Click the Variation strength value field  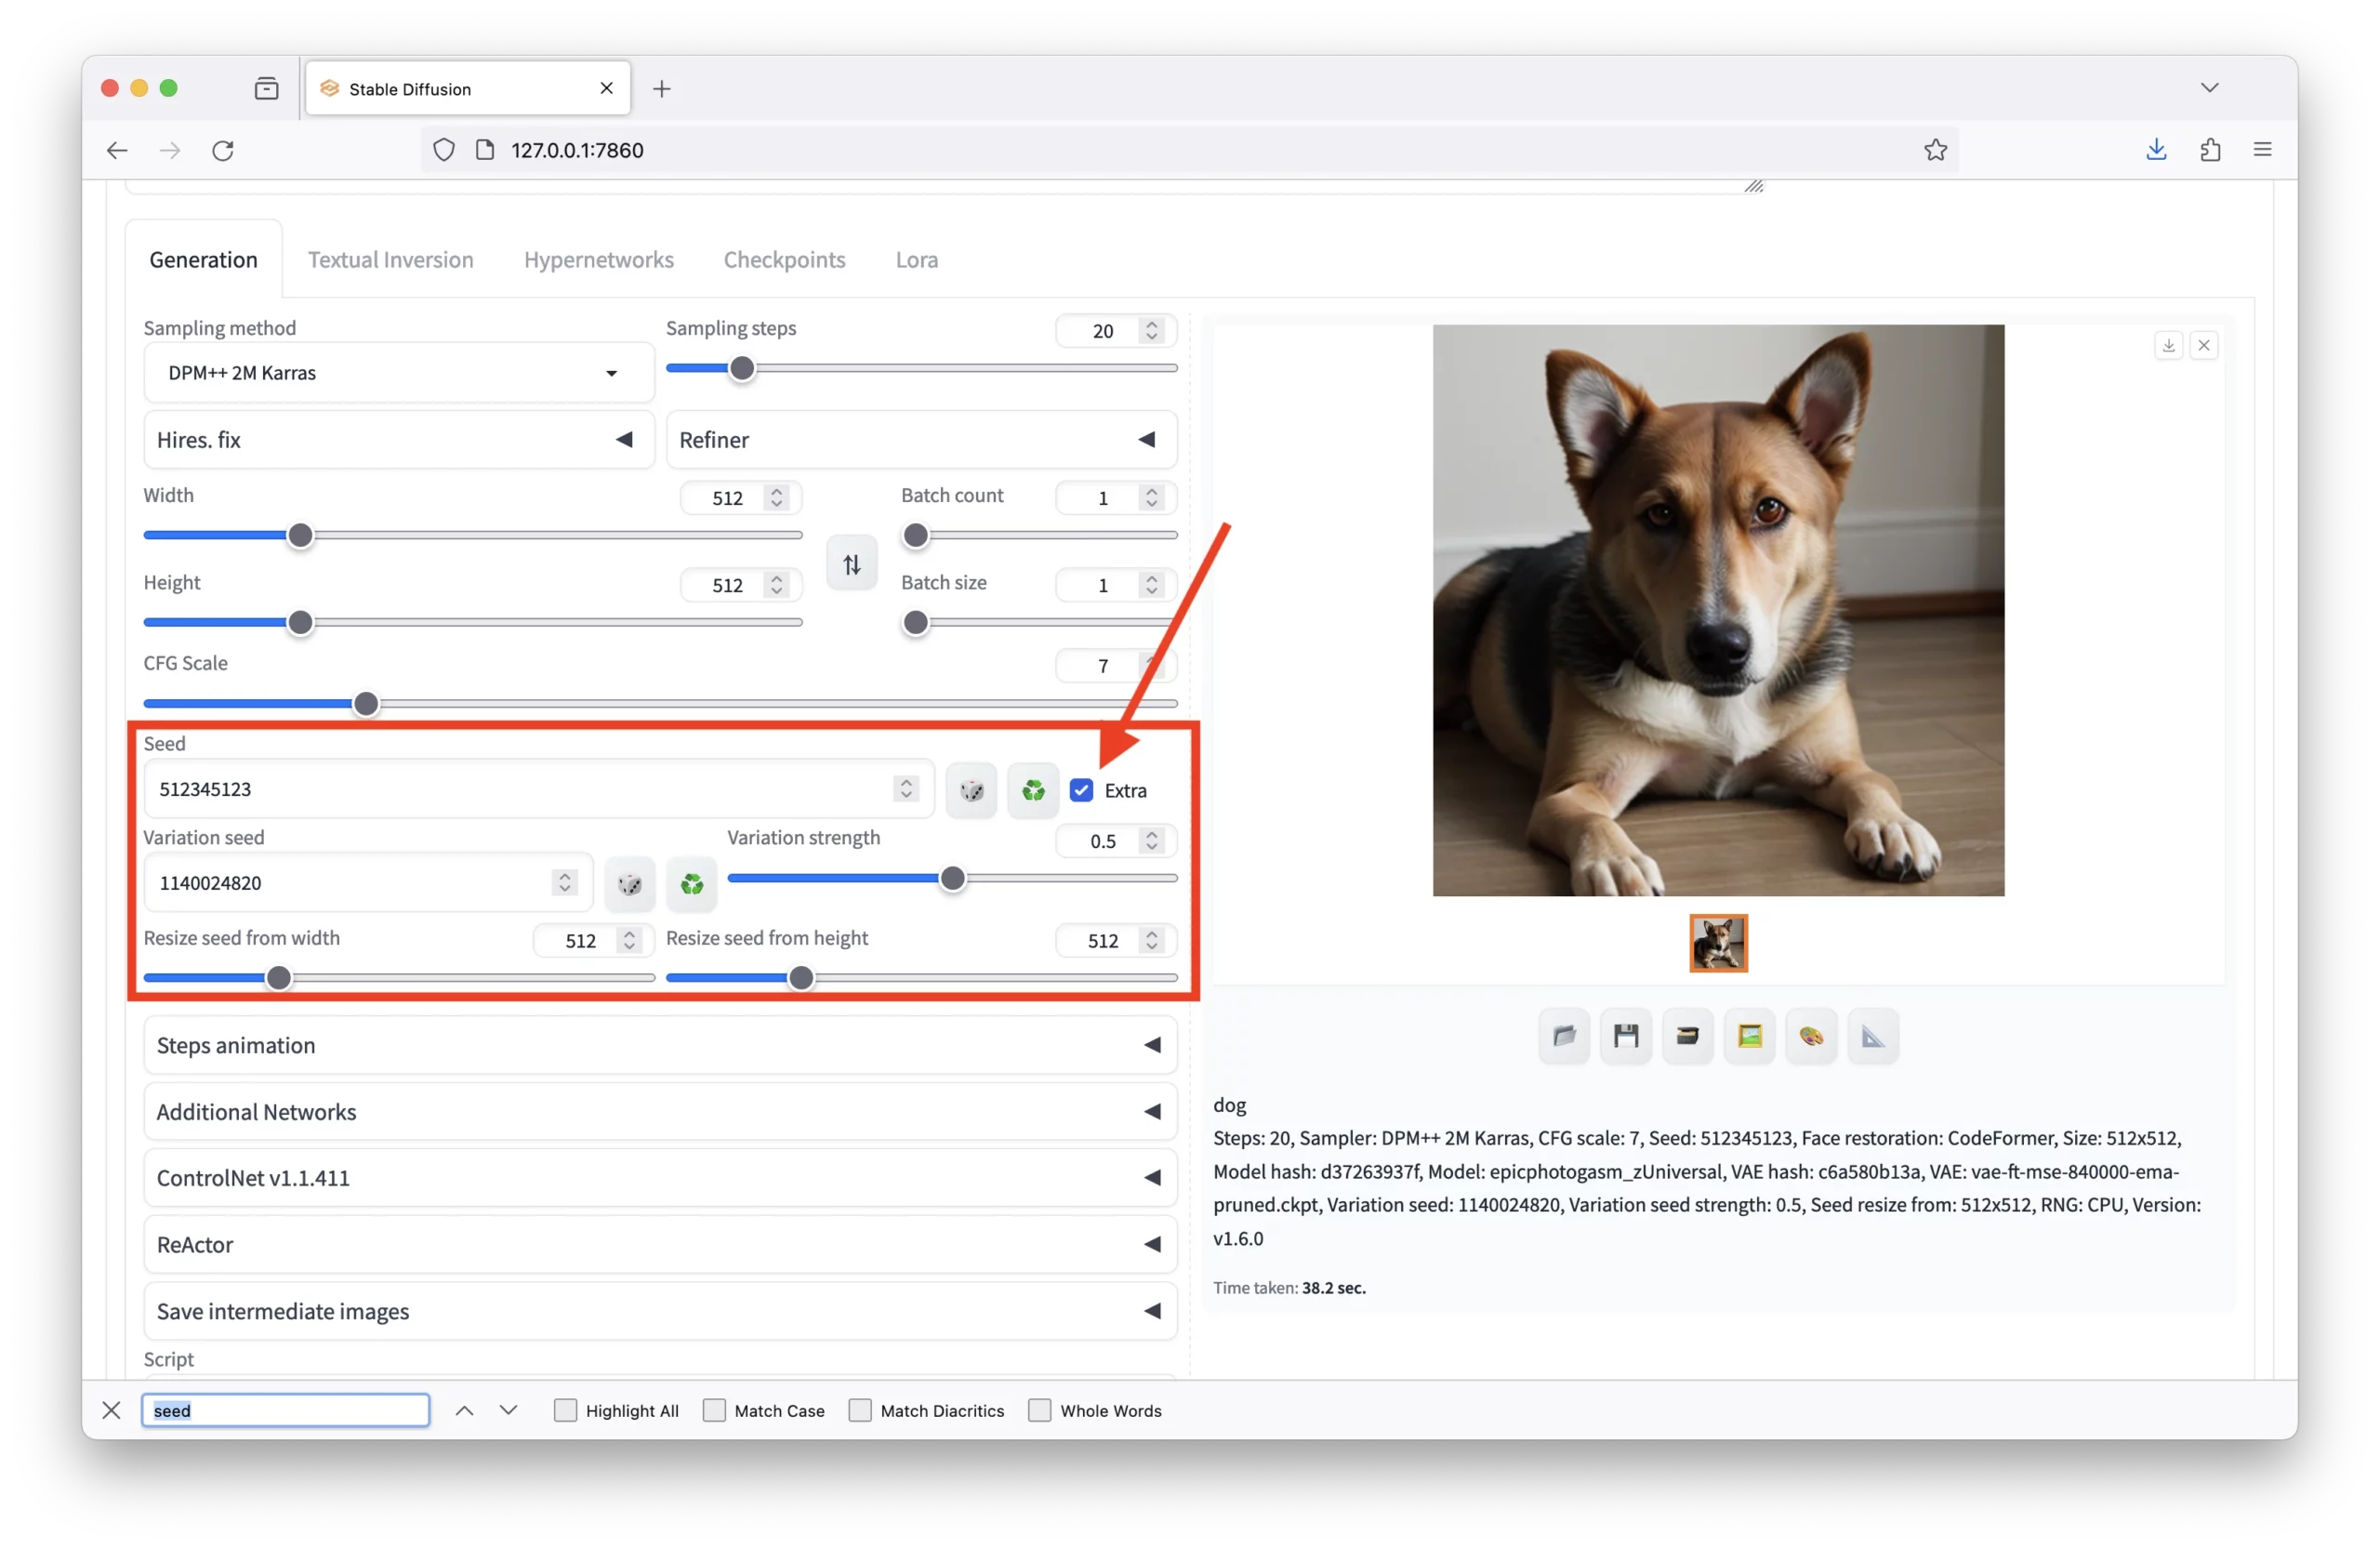(1116, 842)
